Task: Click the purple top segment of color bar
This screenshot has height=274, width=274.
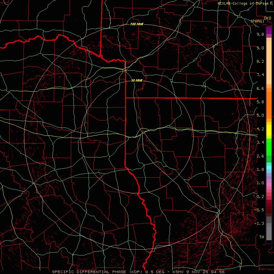Action: [x=269, y=30]
